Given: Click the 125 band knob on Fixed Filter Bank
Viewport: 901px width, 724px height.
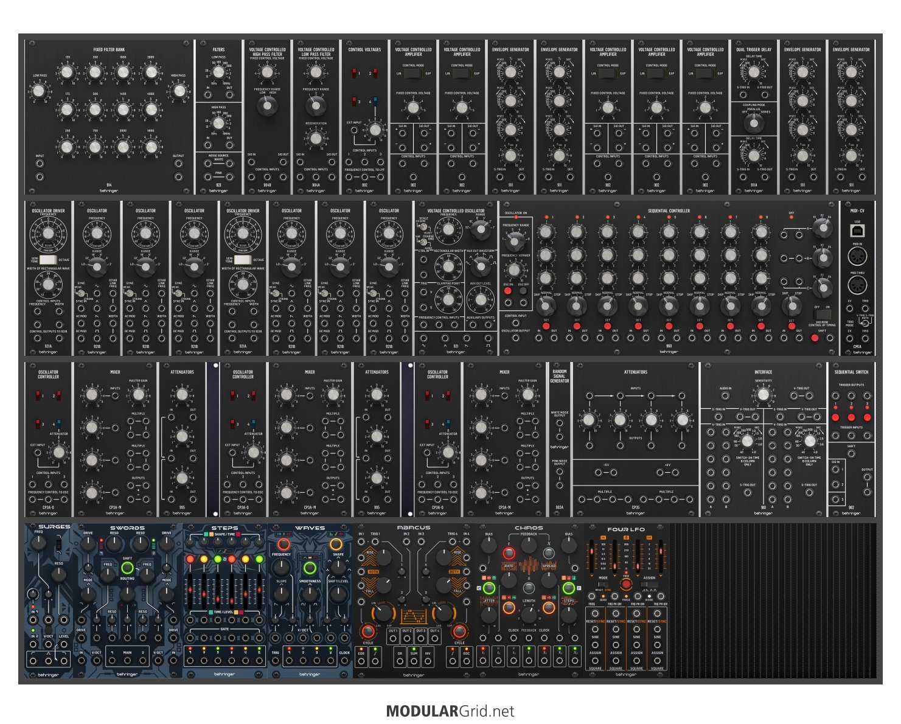Looking at the screenshot, I should click(67, 72).
